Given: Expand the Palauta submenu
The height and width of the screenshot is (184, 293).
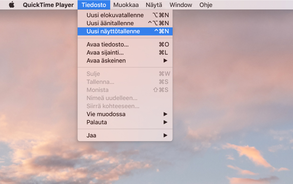Looking at the screenshot, I should pyautogui.click(x=125, y=122).
